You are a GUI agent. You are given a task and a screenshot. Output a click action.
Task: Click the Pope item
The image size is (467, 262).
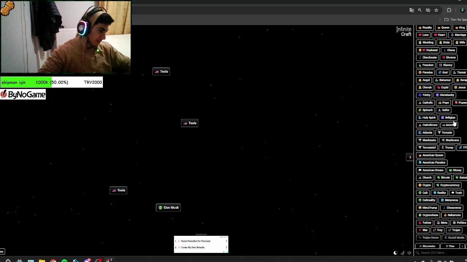coord(444,103)
